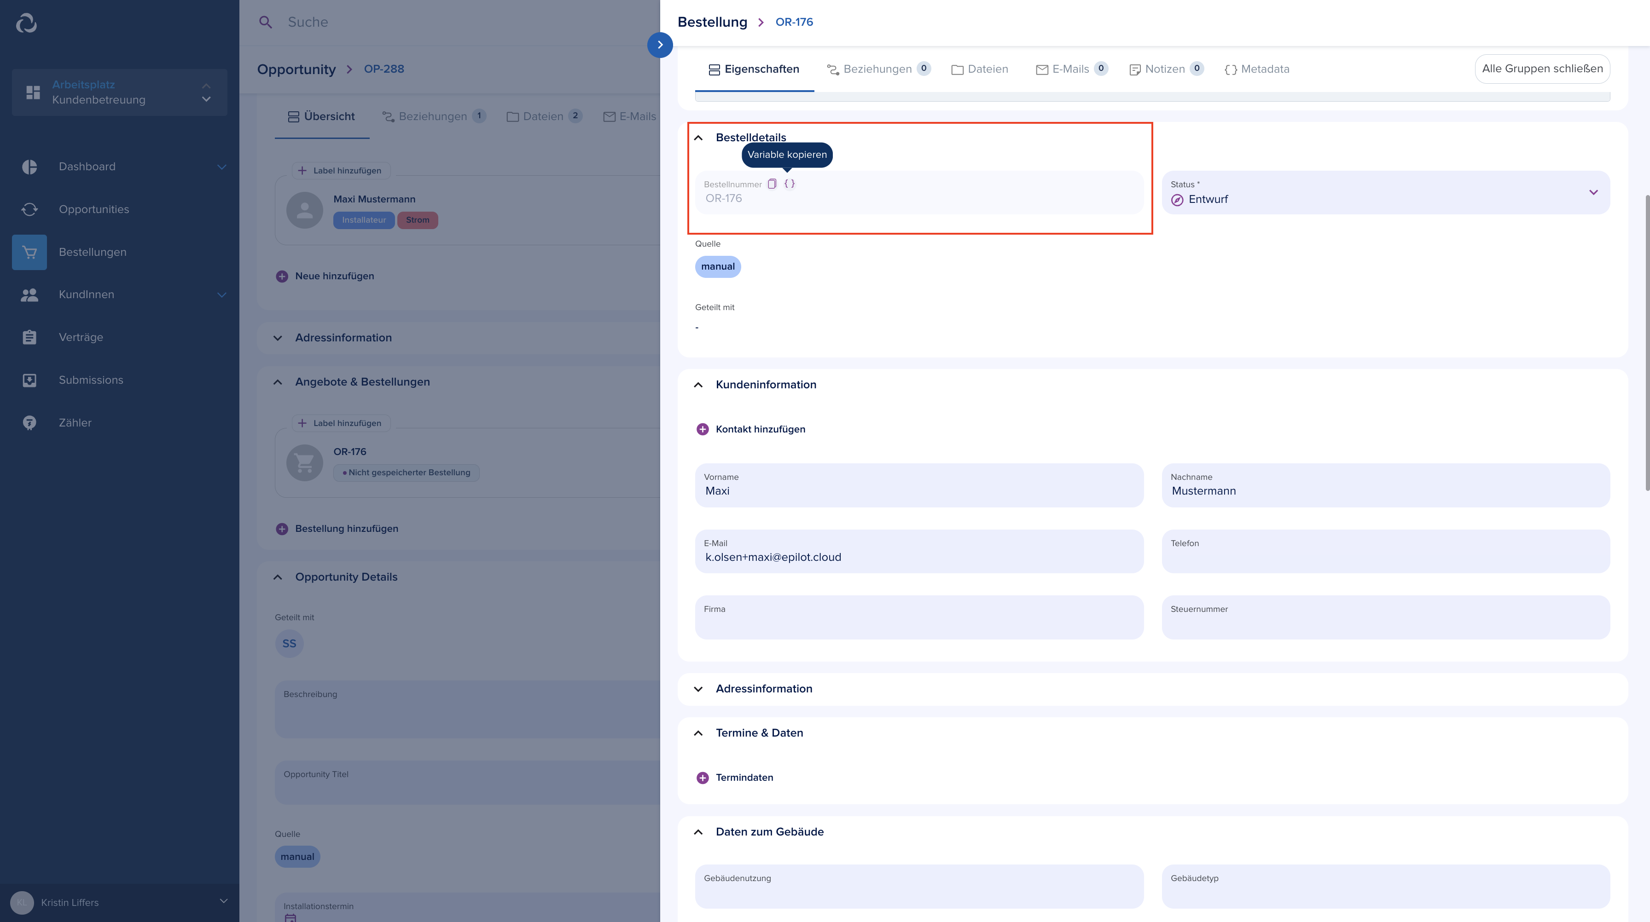The image size is (1650, 922).
Task: Click the epilot logo in the sidebar
Action: tap(26, 23)
